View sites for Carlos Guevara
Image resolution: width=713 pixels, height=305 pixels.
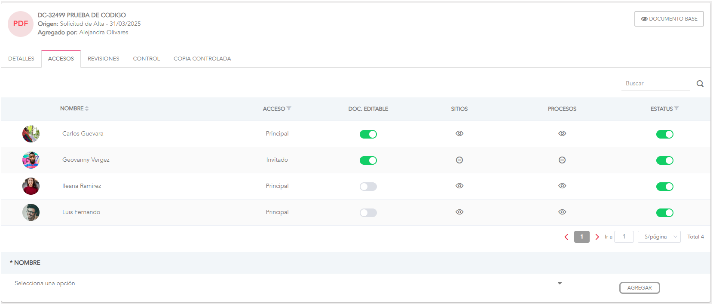click(459, 133)
